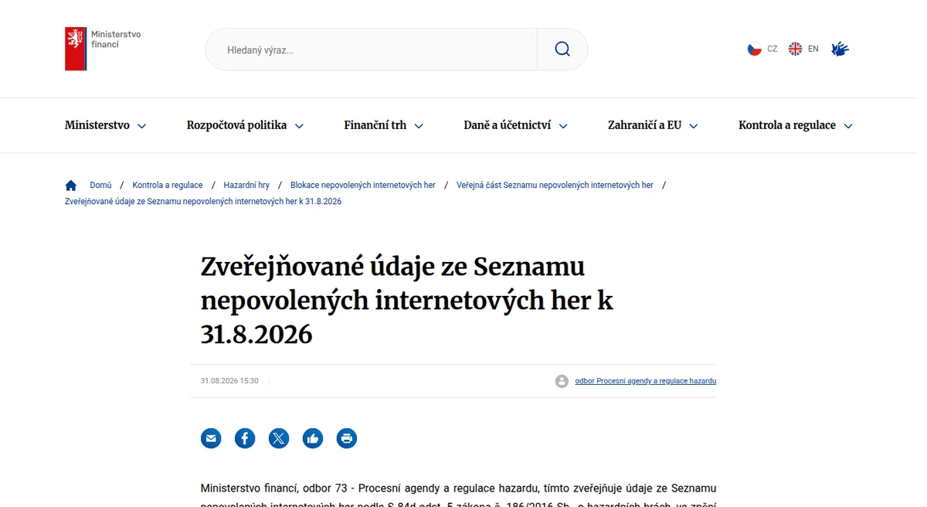The image size is (927, 507).
Task: Open Veřejná část Seznamu breadcrumb
Action: click(555, 185)
